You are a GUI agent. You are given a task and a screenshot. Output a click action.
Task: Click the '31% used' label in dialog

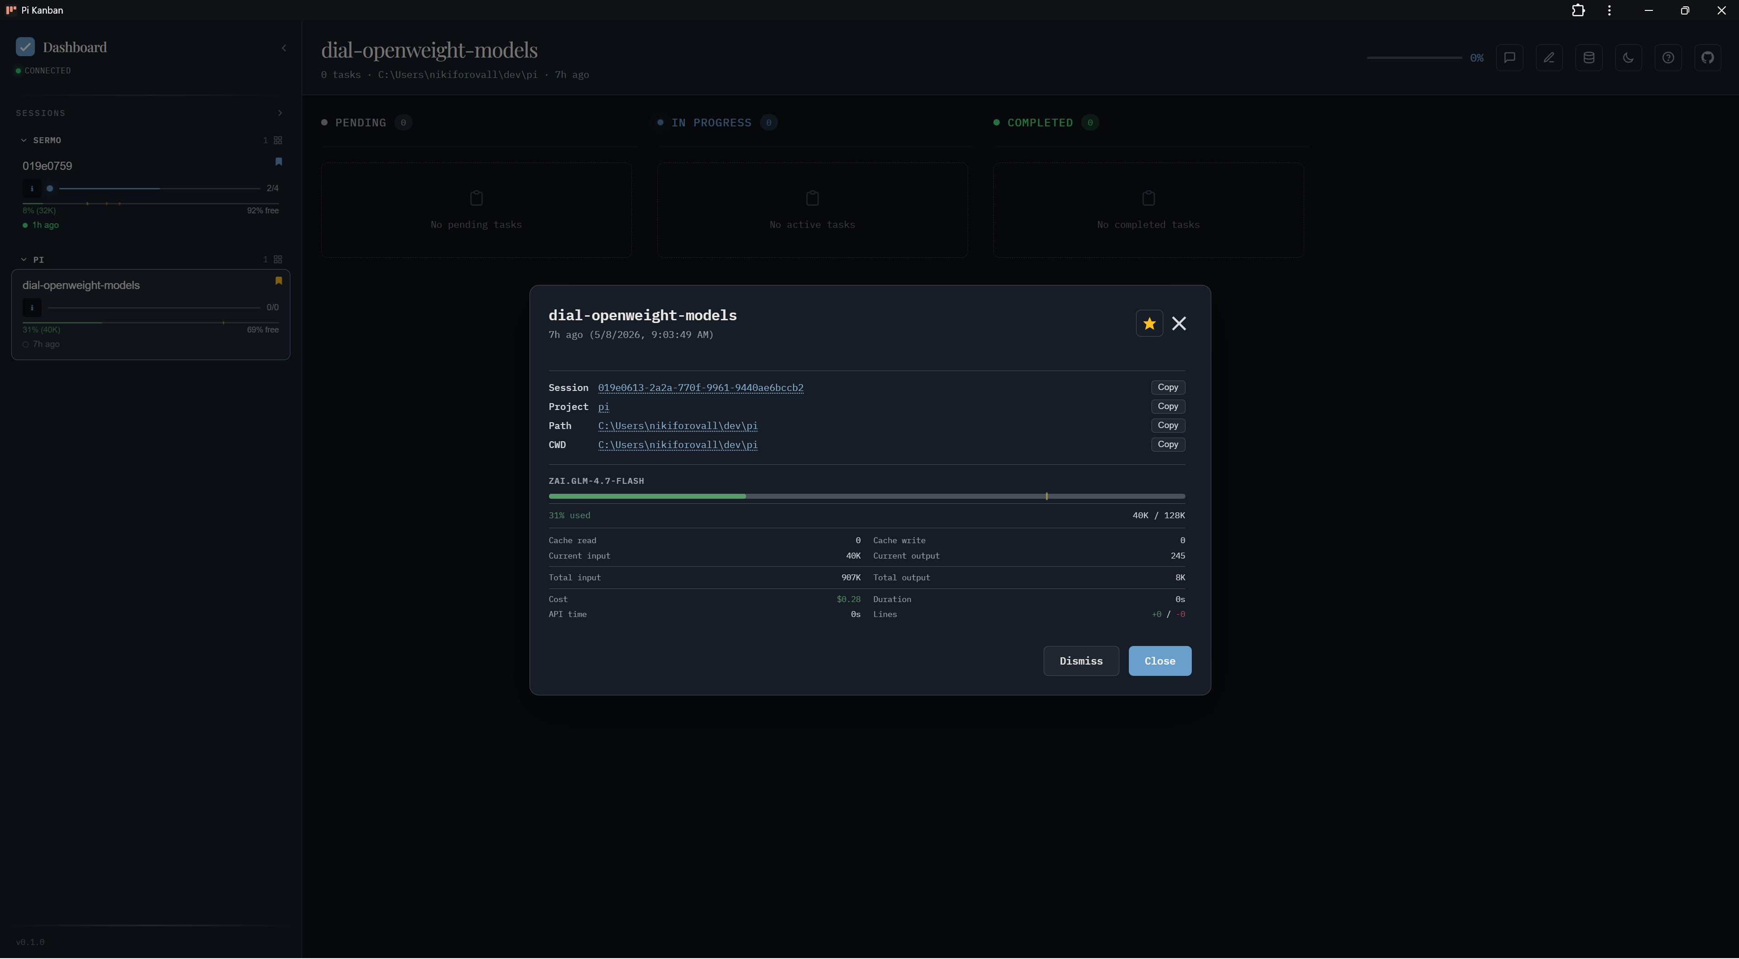point(569,516)
